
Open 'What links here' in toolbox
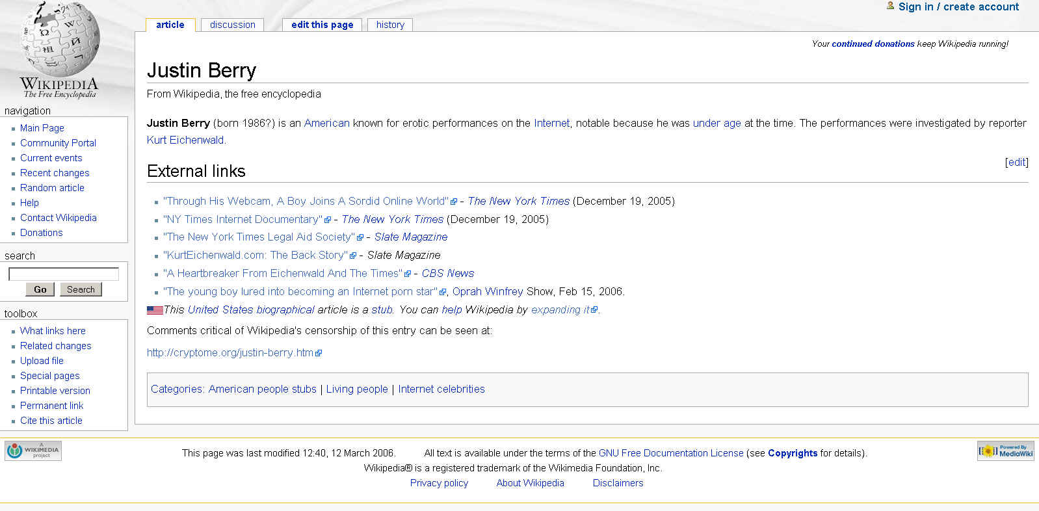tap(53, 331)
